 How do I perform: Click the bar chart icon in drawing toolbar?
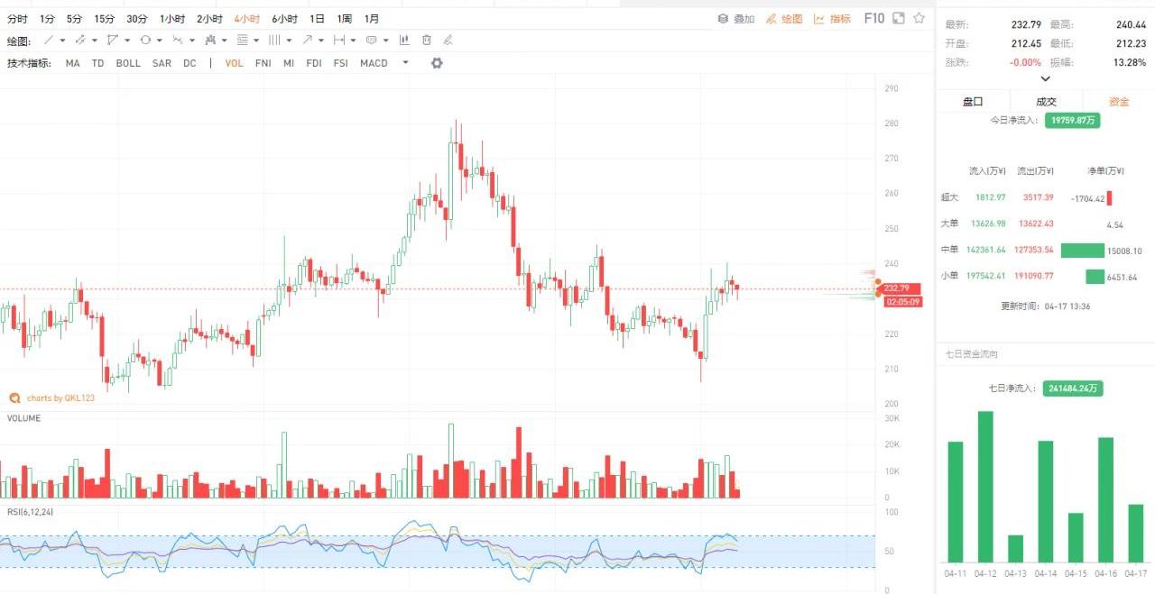404,41
